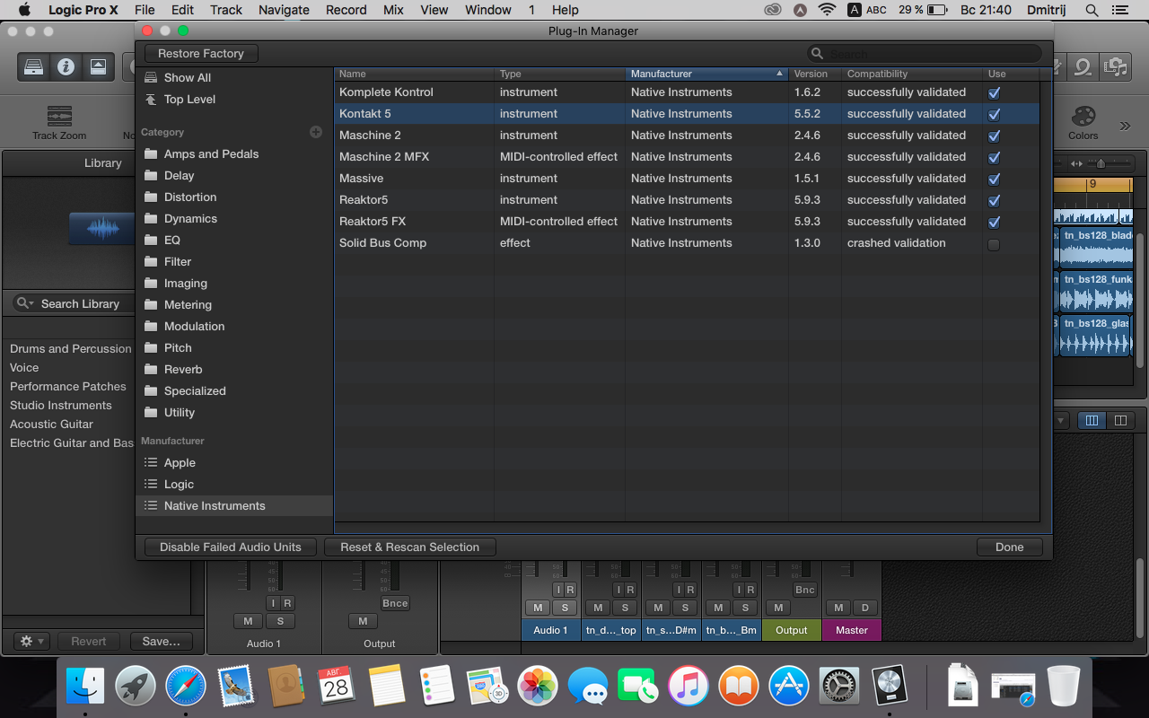Toggle the Inspector info button
The height and width of the screenshot is (718, 1149).
tap(66, 66)
